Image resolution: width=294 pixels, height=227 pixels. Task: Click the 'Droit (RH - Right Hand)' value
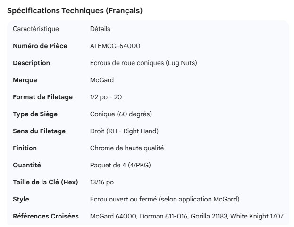tap(124, 131)
